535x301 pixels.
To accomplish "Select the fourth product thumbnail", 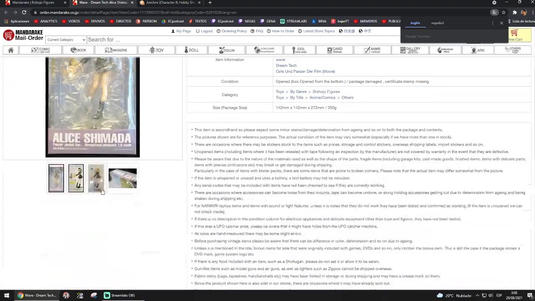I will tap(122, 178).
